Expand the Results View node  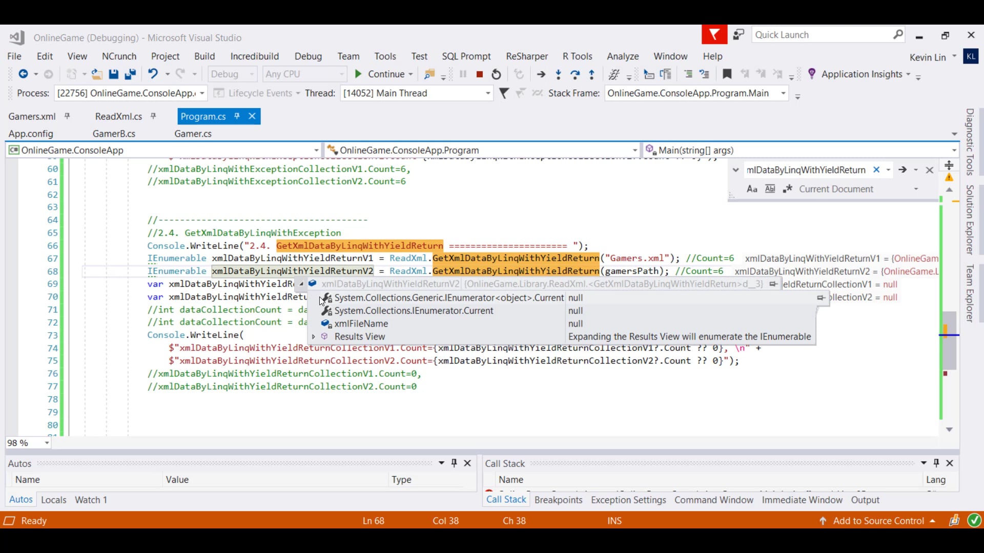(313, 337)
